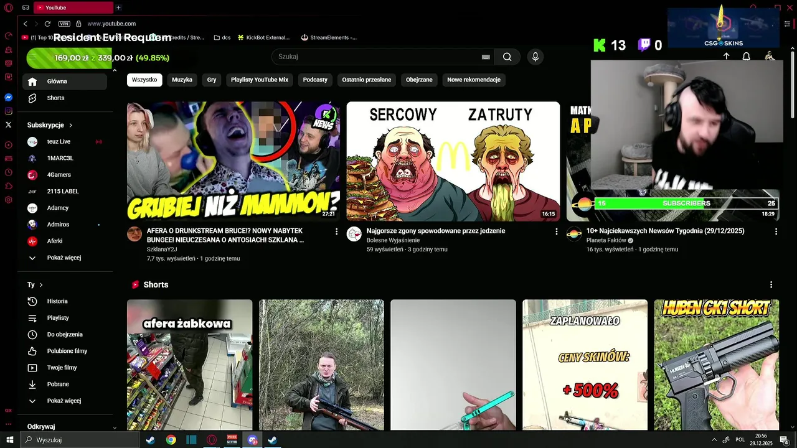This screenshot has height=448, width=797.
Task: Open Polubione filmy liked videos
Action: coord(65,351)
